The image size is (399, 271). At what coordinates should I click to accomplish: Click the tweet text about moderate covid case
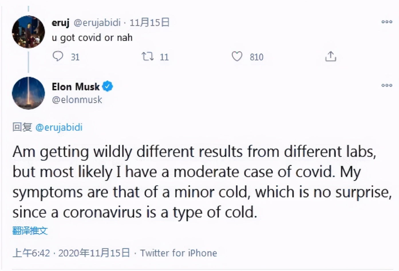pyautogui.click(x=195, y=182)
